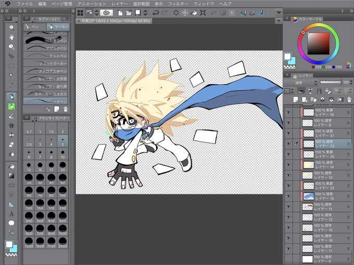Screen dimensions: 354x265
Task: Pick brush size 2000
Action: point(62,243)
